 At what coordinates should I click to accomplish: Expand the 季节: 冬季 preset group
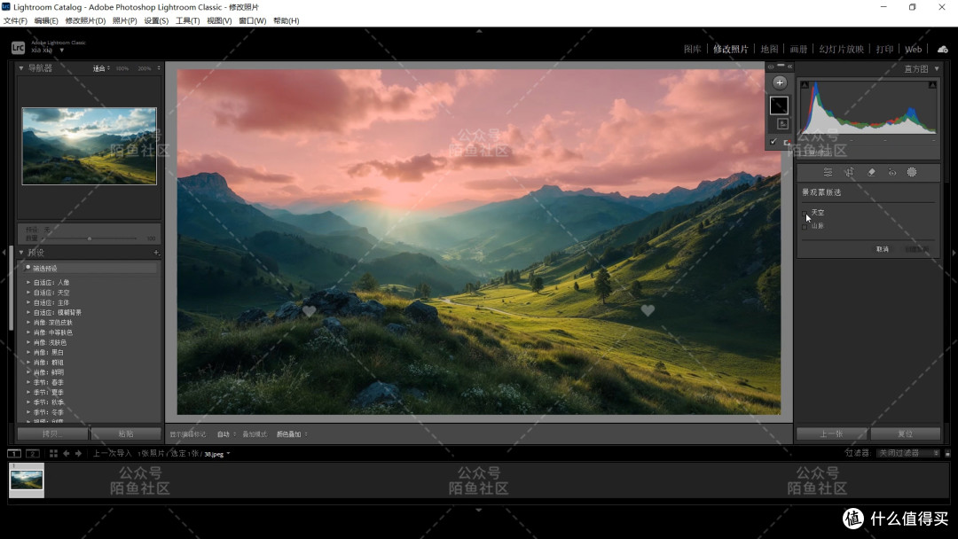pos(28,412)
